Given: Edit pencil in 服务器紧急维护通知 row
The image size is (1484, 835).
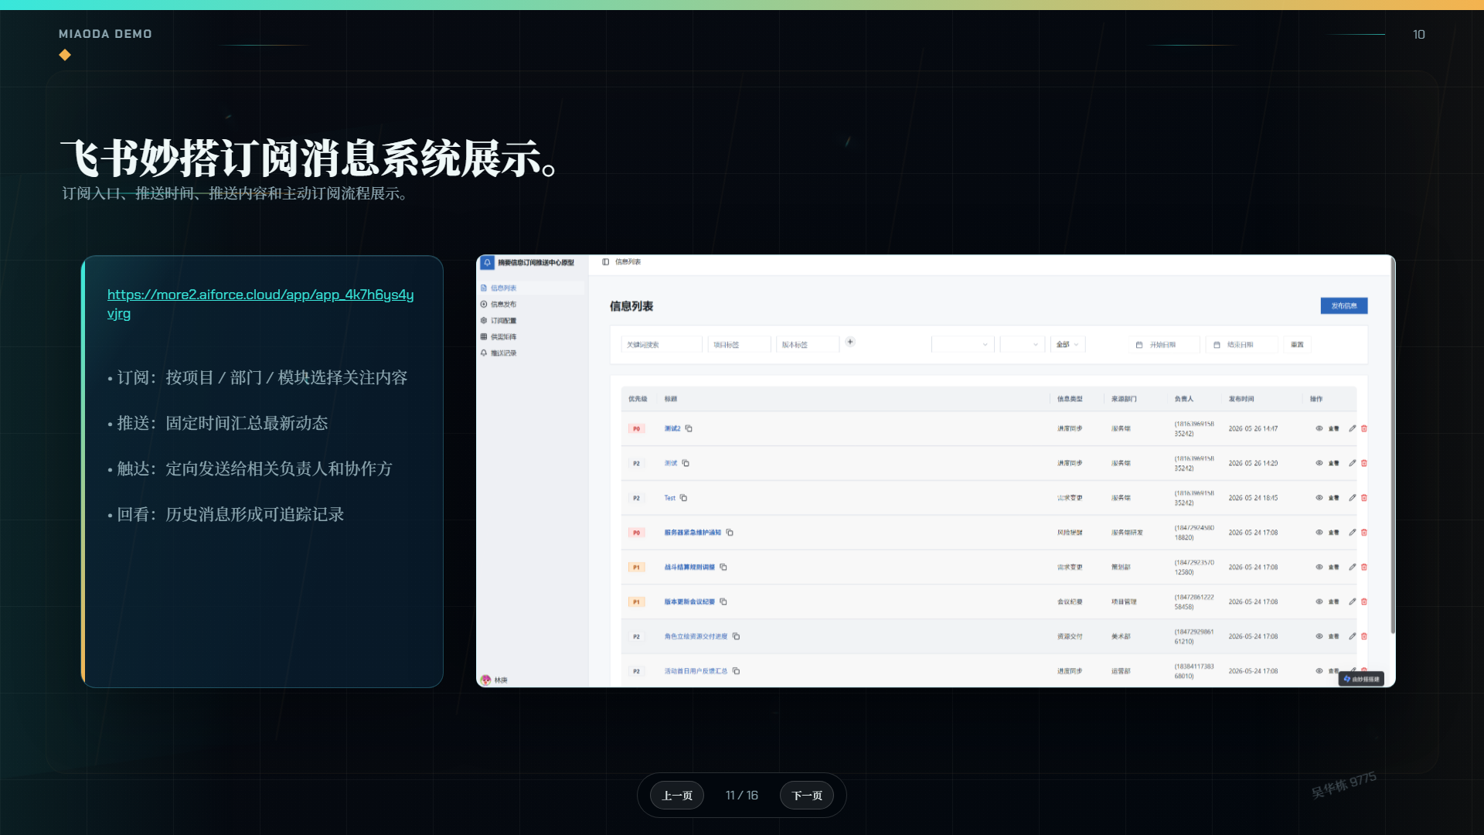Looking at the screenshot, I should (x=1353, y=533).
